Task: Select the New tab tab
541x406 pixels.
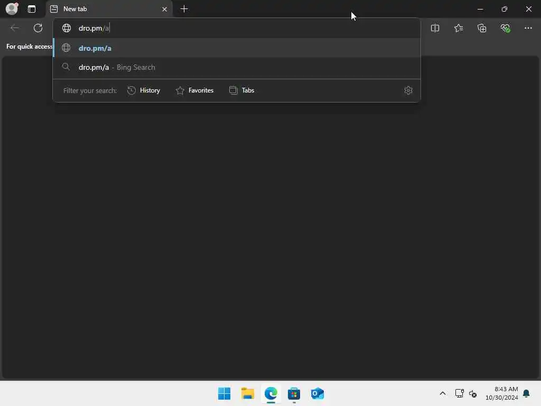Action: [109, 9]
